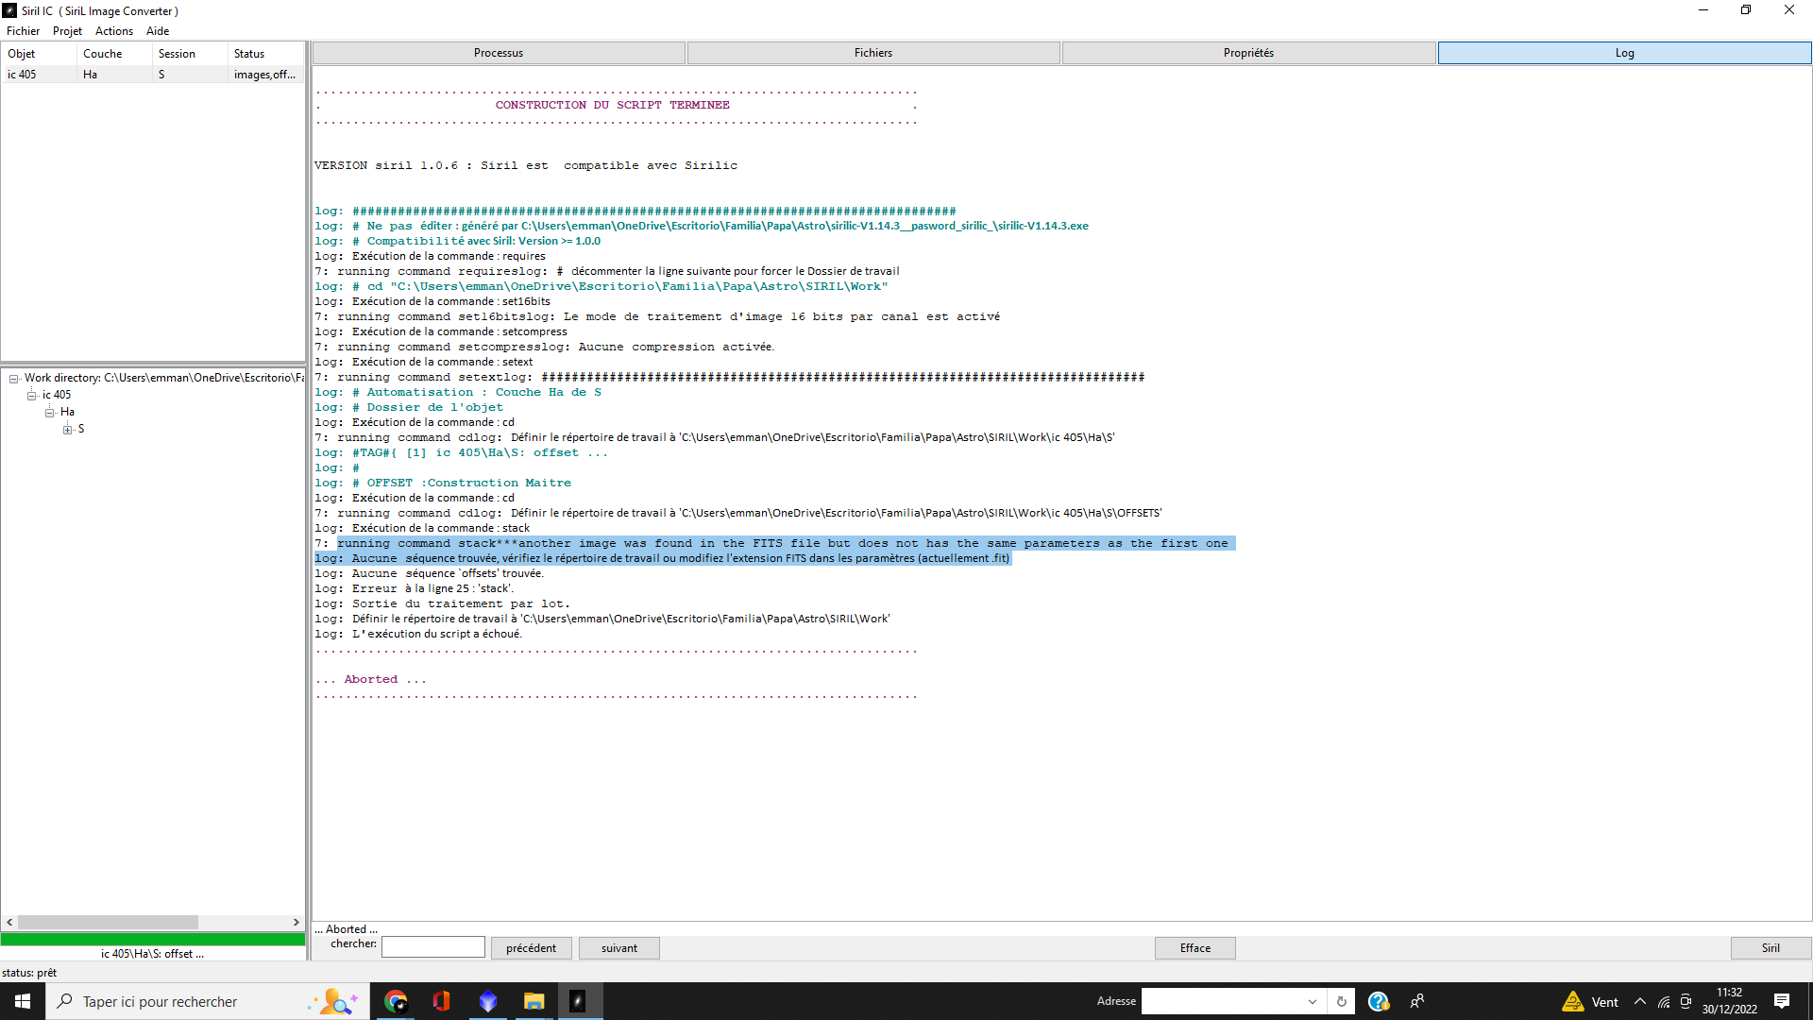This screenshot has height=1020, width=1813.
Task: Click the Windows Start button
Action: coord(23,1001)
